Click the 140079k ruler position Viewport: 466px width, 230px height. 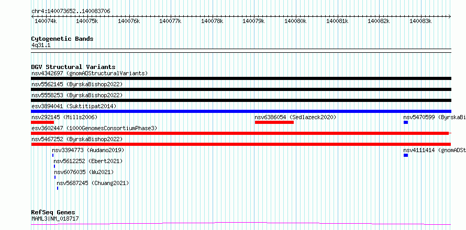(254, 21)
